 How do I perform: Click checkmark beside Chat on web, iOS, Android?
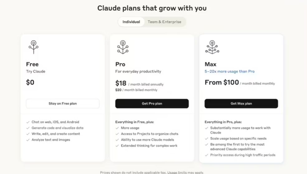[x=28, y=122]
